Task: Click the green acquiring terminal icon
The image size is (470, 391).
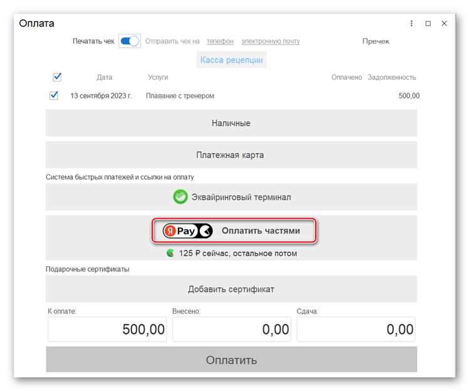Action: point(180,197)
